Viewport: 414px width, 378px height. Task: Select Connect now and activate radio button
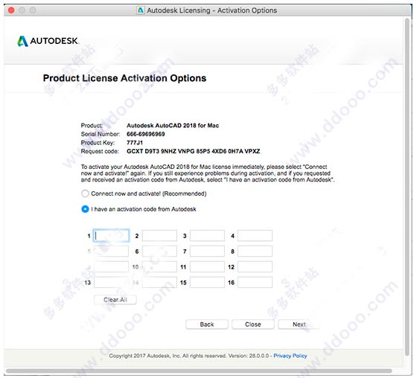pyautogui.click(x=85, y=193)
